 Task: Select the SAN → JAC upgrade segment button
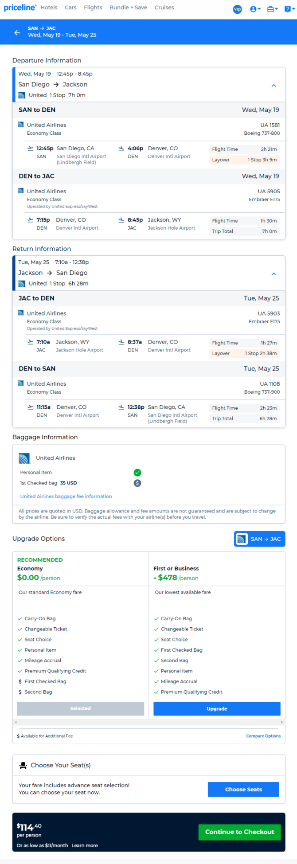(x=259, y=539)
